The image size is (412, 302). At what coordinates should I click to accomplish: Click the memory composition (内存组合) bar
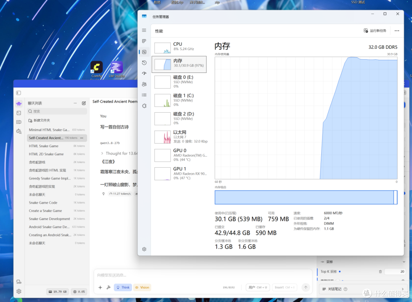coord(306,197)
